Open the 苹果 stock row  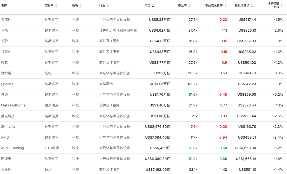[x=143, y=30]
